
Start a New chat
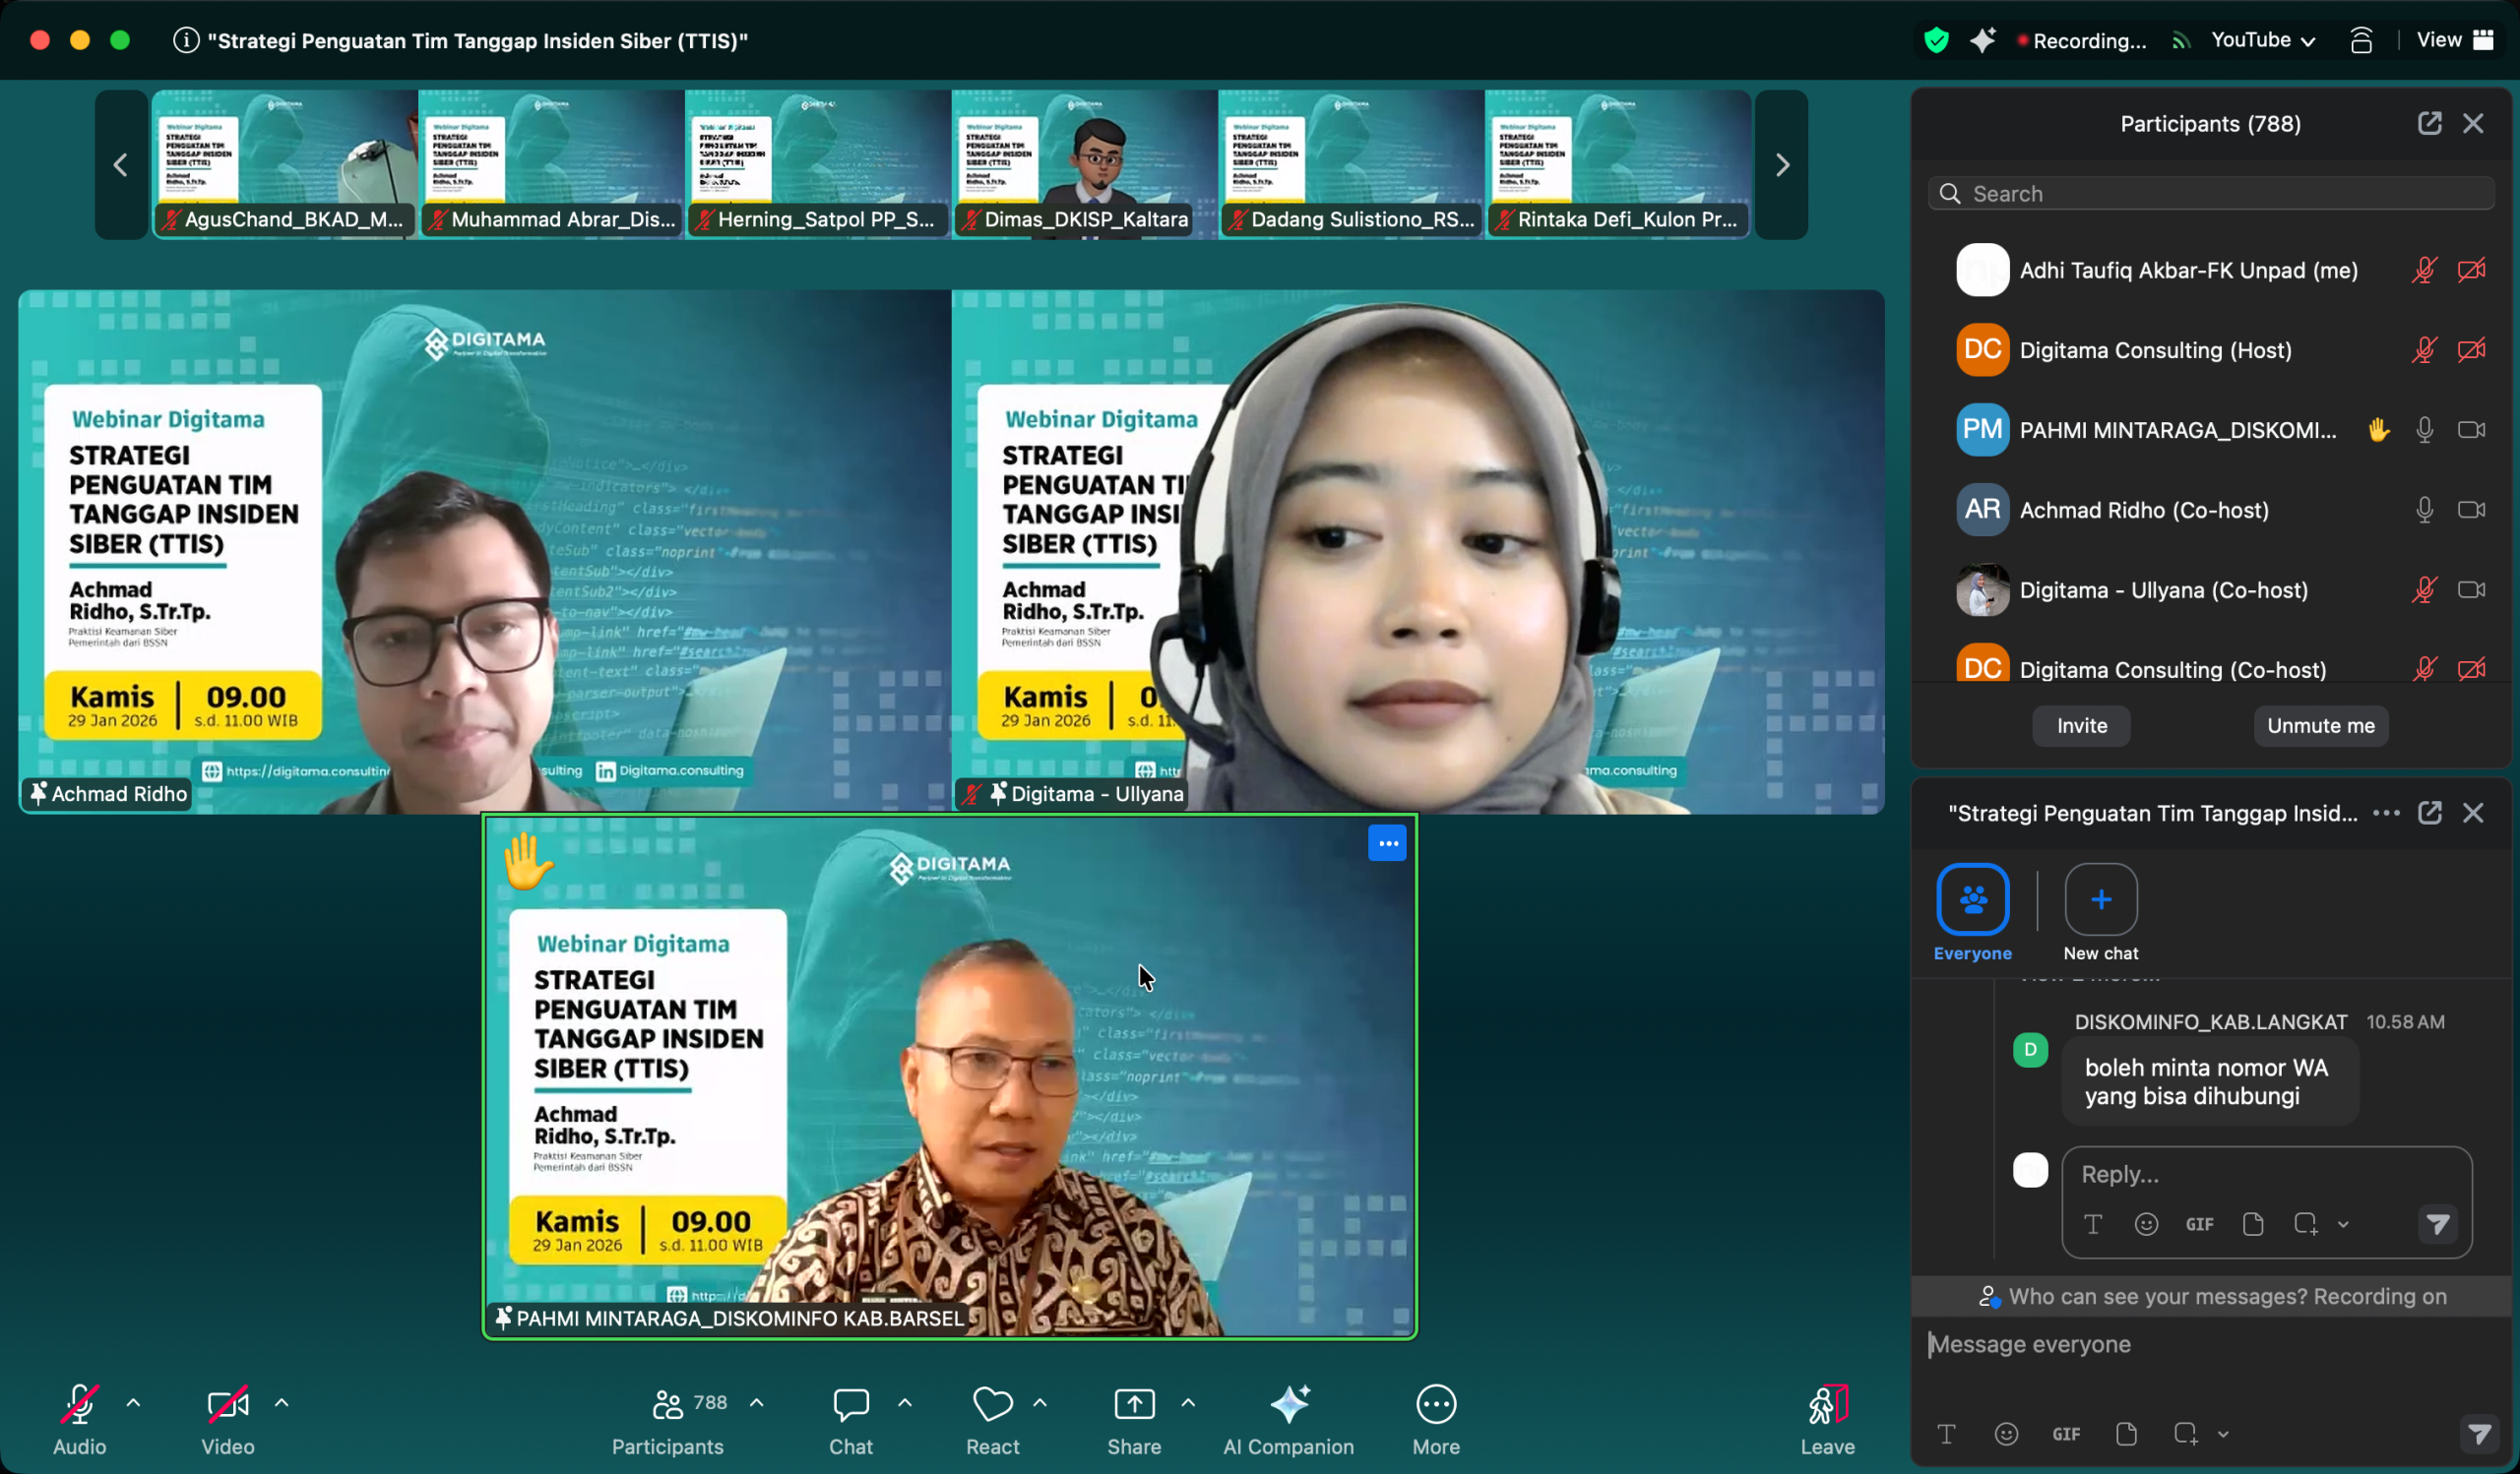coord(2100,899)
